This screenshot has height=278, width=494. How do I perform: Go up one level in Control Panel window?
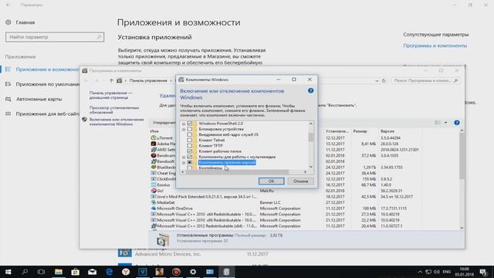pyautogui.click(x=111, y=80)
